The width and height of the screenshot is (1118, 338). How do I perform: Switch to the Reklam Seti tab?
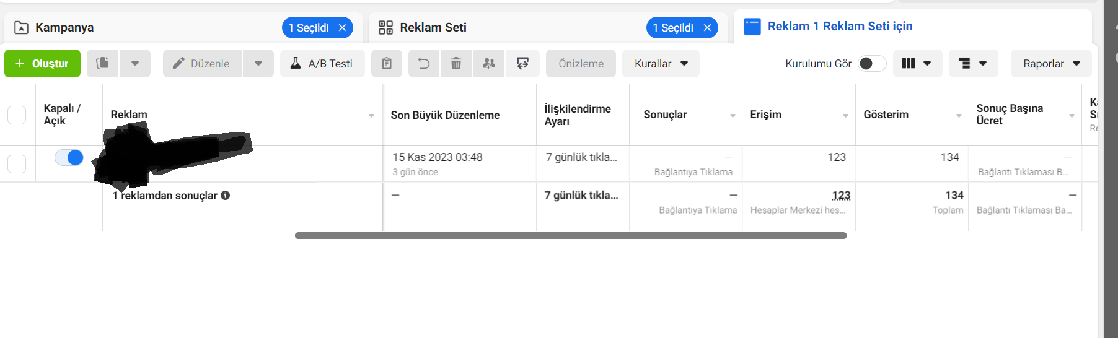click(433, 27)
